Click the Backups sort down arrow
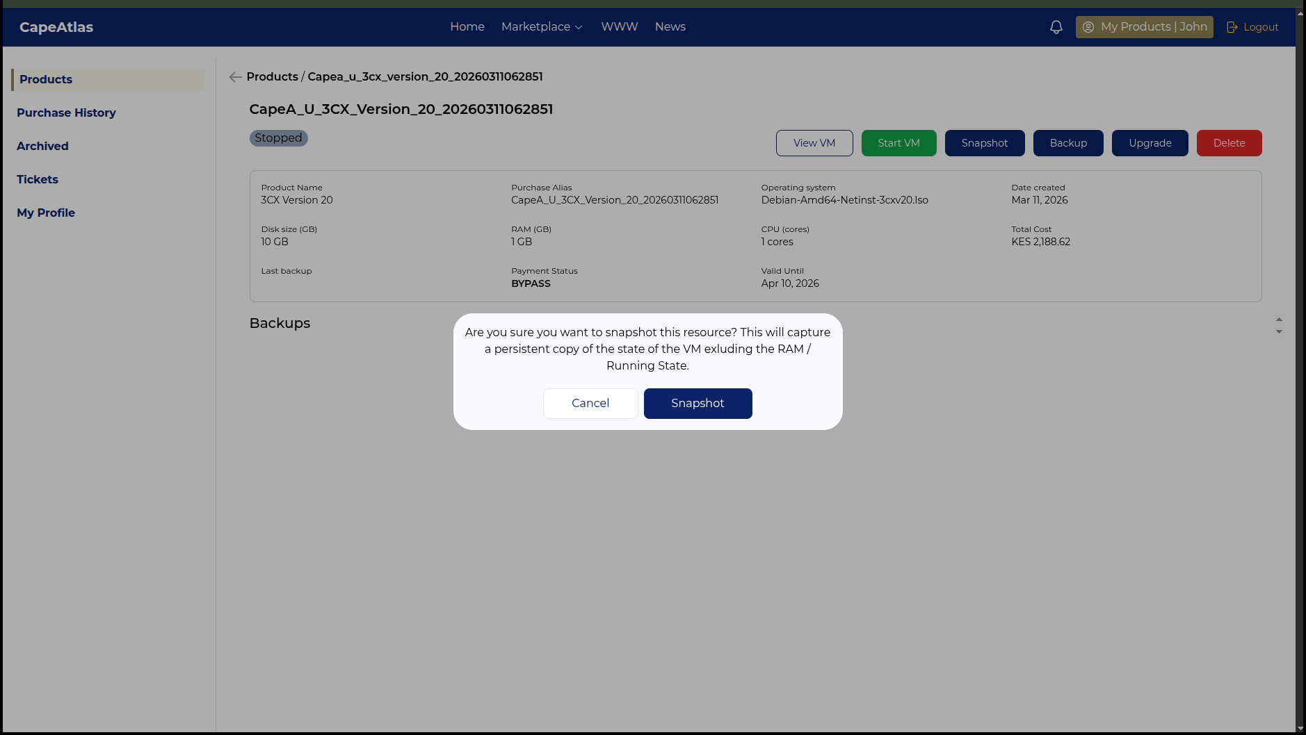Screen dimensions: 1306x735 [x=1279, y=332]
